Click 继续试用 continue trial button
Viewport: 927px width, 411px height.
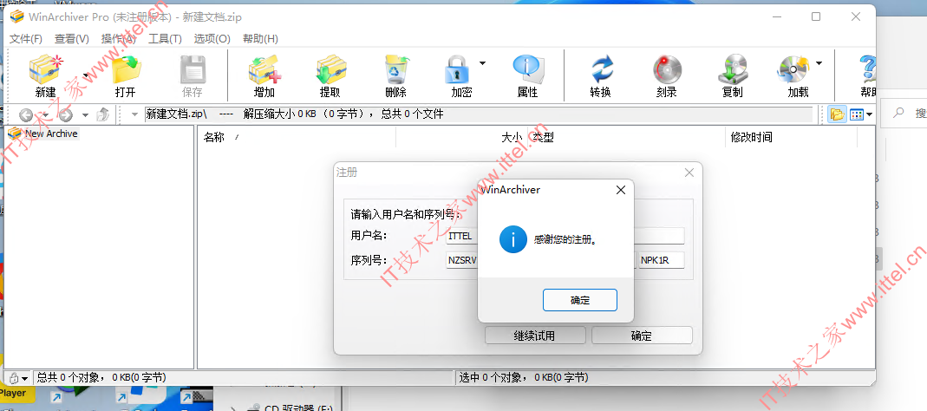point(535,336)
